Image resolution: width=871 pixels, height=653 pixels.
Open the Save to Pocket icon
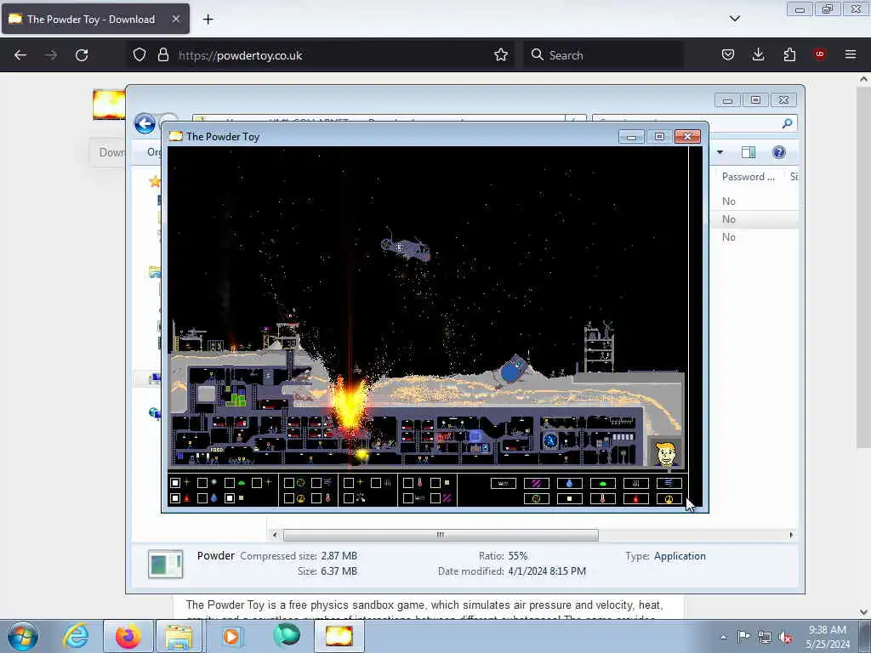point(728,55)
